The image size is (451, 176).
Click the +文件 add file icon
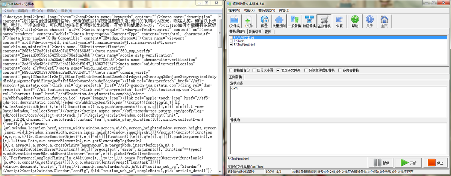[248, 21]
